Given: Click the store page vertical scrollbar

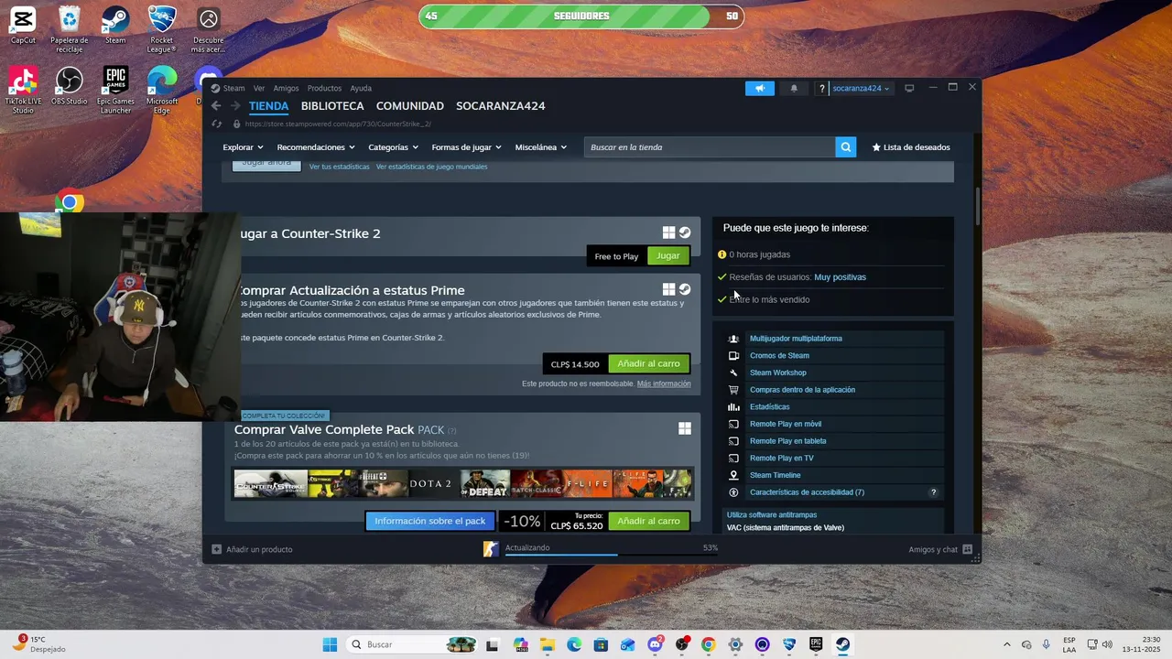Looking at the screenshot, I should coord(977,206).
